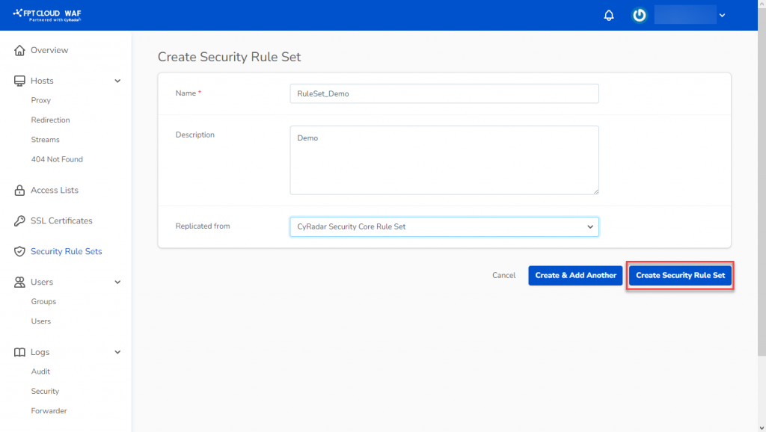Select the Users group icon in sidebar
Viewport: 766px width, 432px height.
[x=19, y=282]
